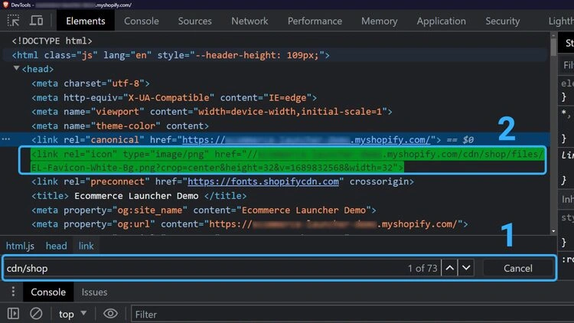Toggle the device toolbar icon
The width and height of the screenshot is (574, 323).
pyautogui.click(x=36, y=21)
